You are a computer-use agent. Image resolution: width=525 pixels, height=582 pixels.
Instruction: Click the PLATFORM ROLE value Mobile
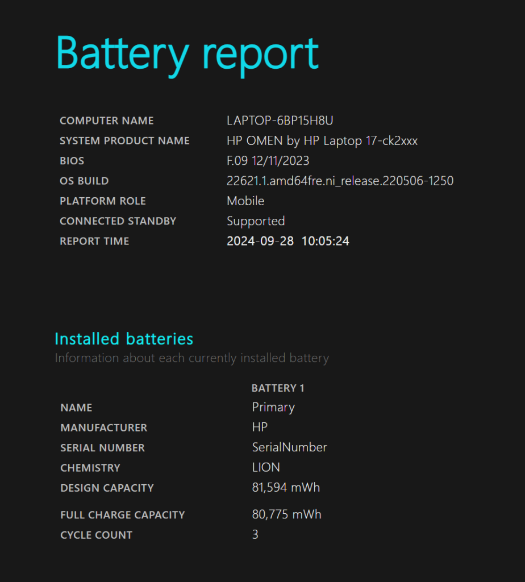(x=245, y=201)
